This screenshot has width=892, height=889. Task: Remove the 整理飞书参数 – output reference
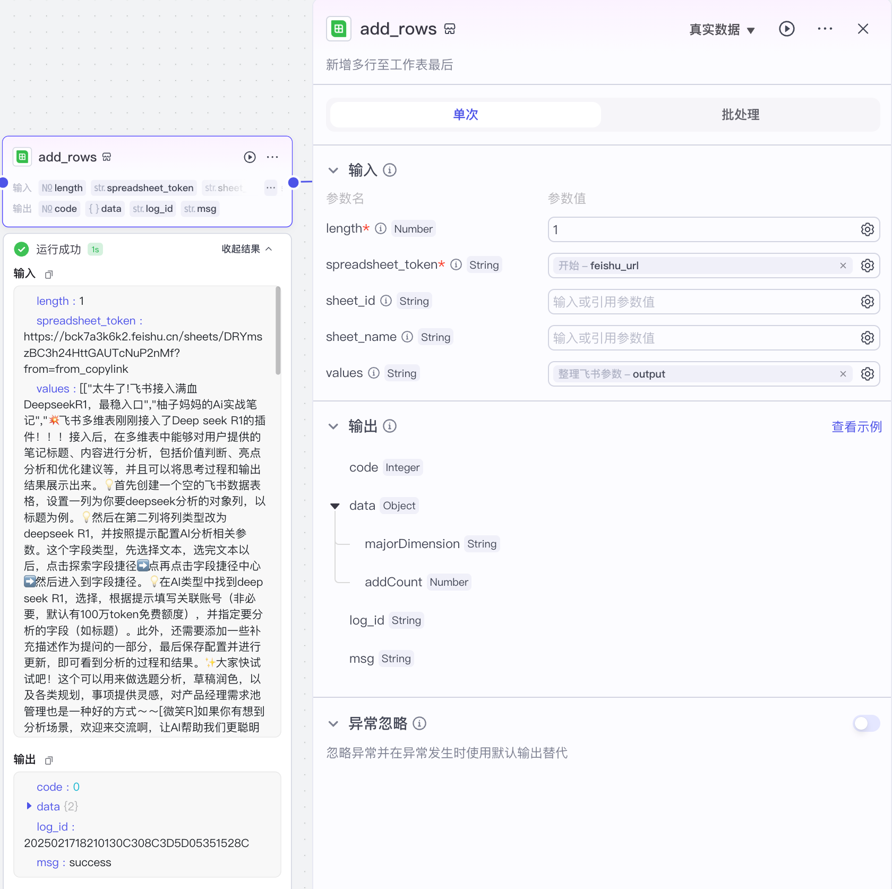pyautogui.click(x=843, y=374)
